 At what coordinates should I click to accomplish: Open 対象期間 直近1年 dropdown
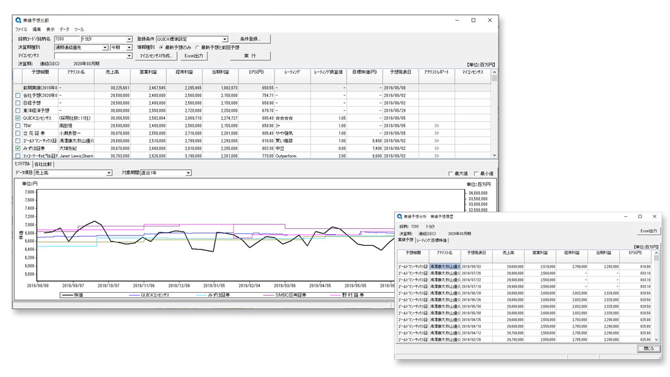point(188,173)
